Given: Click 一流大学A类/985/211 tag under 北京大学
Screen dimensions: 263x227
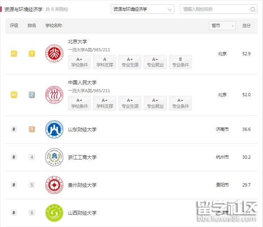Looking at the screenshot, I should pos(89,50).
